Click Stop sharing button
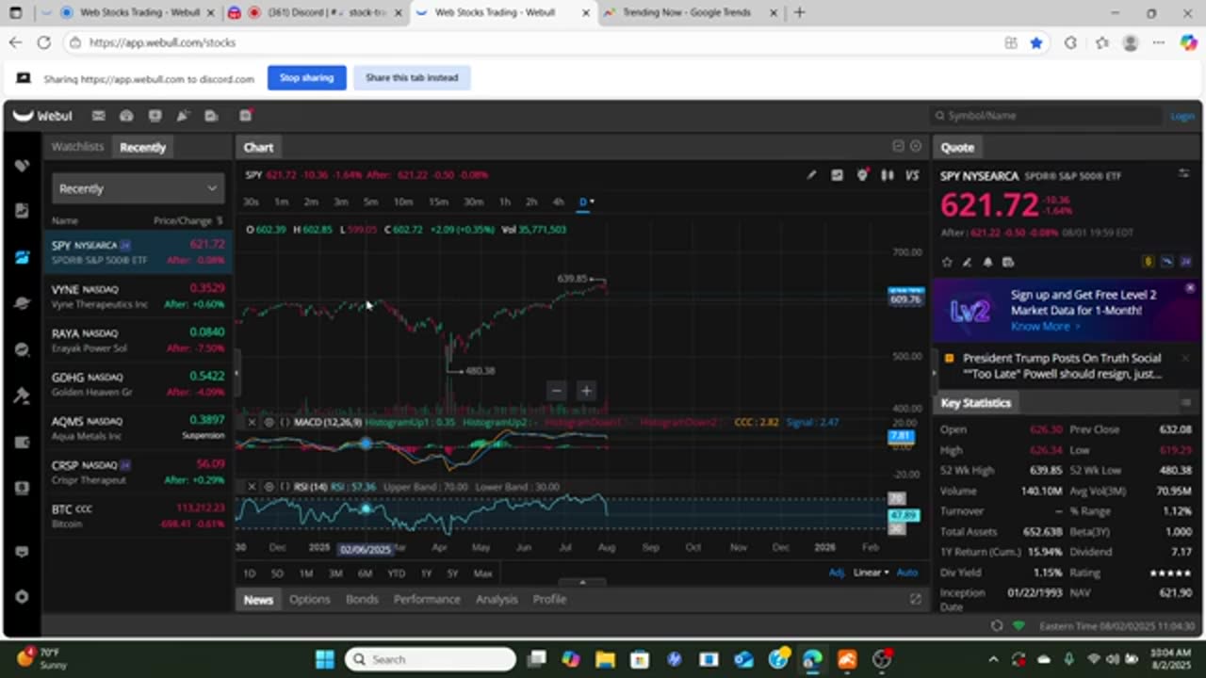Viewport: 1206px width, 678px height. coord(306,77)
